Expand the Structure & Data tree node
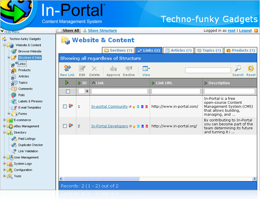The image size is (260, 203). pos(9,57)
